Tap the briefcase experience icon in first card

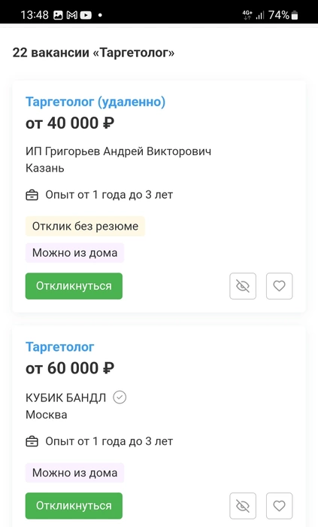tap(32, 195)
